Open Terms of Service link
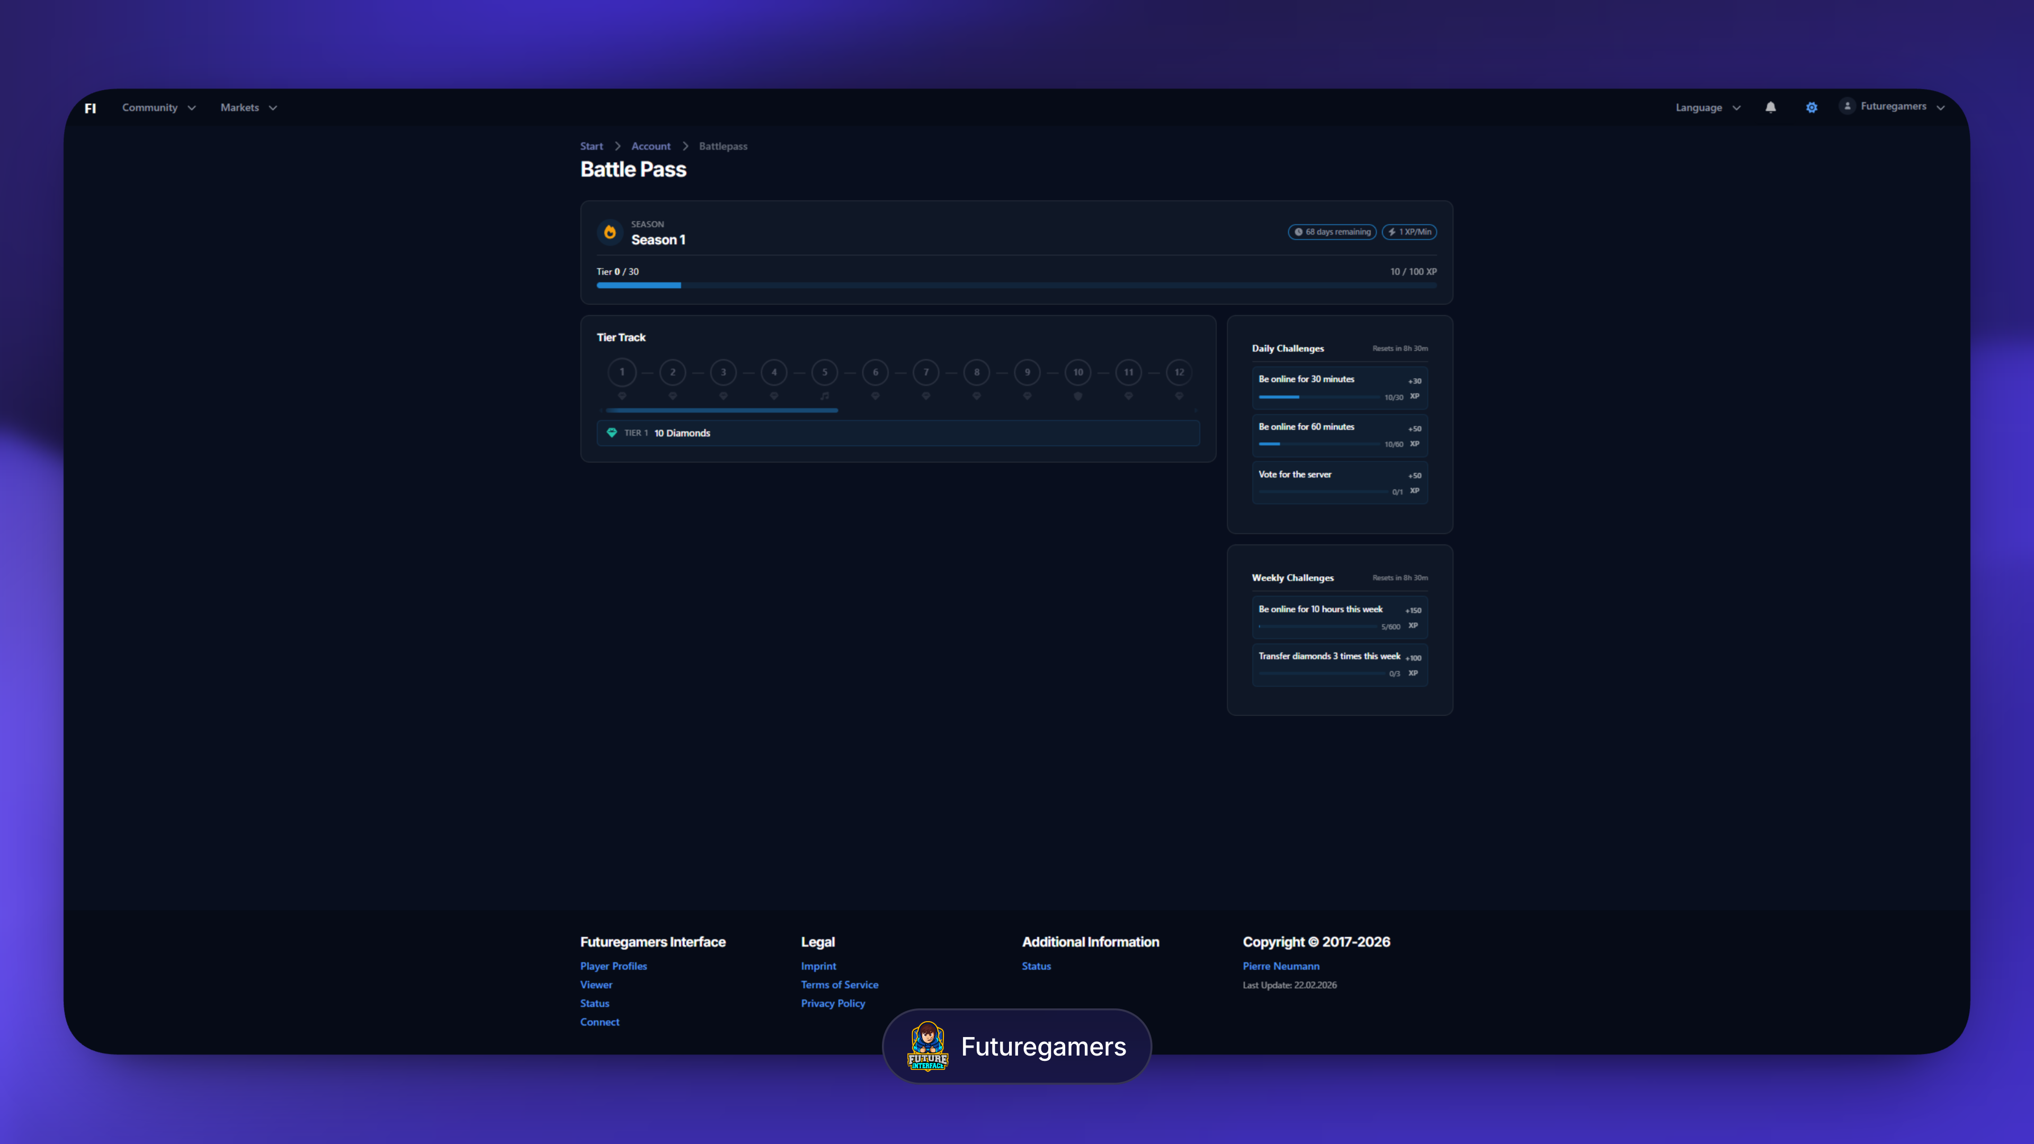The image size is (2034, 1144). (838, 985)
